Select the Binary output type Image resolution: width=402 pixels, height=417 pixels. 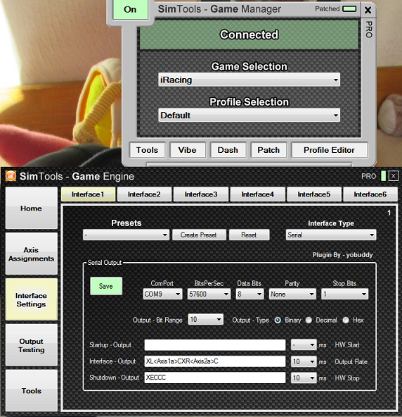tap(278, 320)
